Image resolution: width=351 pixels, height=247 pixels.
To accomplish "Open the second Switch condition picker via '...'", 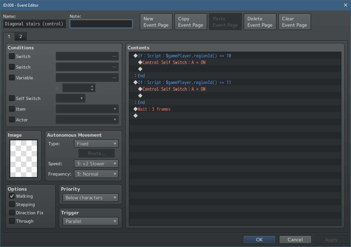I will coord(115,67).
